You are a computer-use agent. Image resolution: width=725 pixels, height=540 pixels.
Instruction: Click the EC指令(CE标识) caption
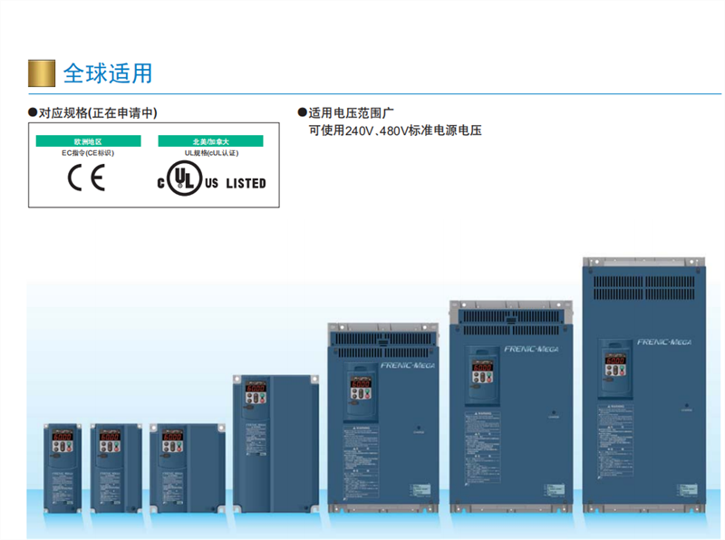click(x=88, y=153)
